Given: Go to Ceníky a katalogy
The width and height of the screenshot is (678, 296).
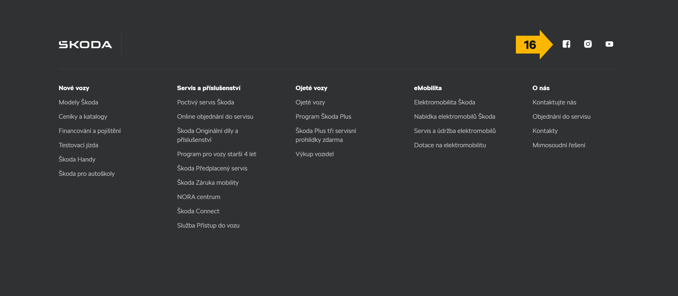Looking at the screenshot, I should [83, 117].
